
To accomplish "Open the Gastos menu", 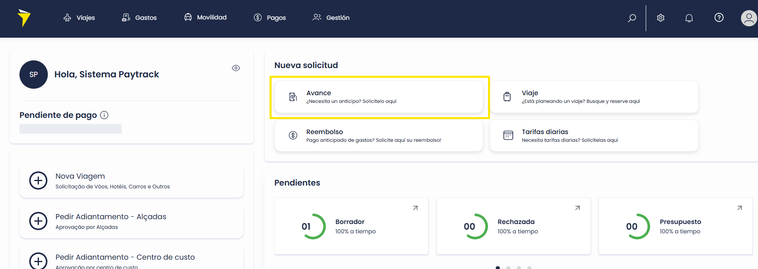I will (139, 17).
